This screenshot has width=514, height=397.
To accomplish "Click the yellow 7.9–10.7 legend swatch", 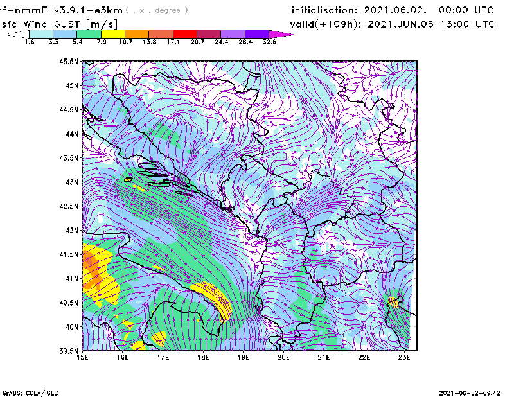I will click(x=113, y=34).
